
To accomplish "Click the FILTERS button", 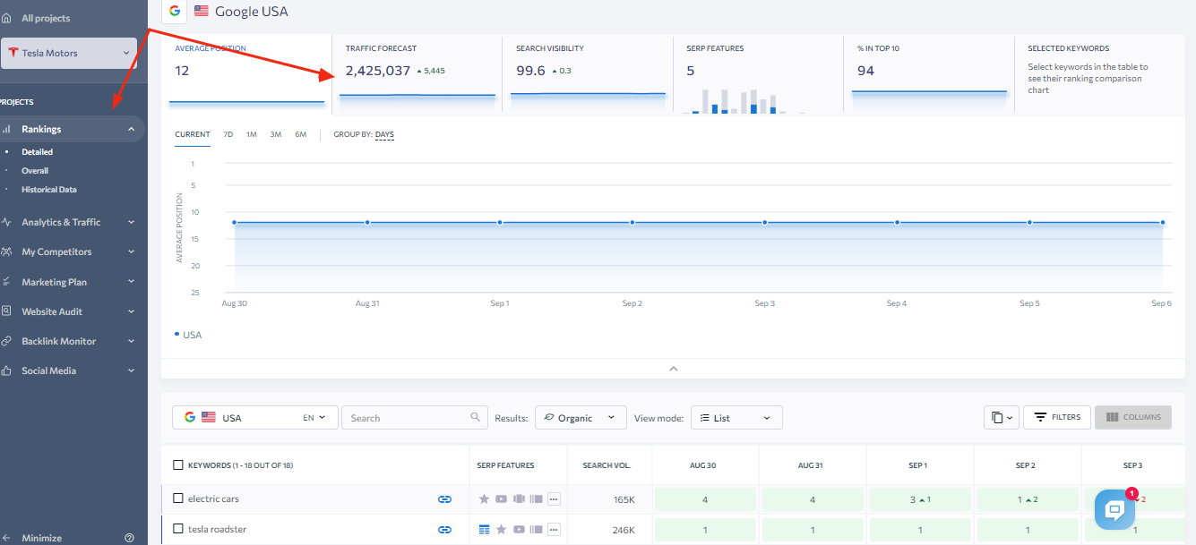I will [1057, 417].
